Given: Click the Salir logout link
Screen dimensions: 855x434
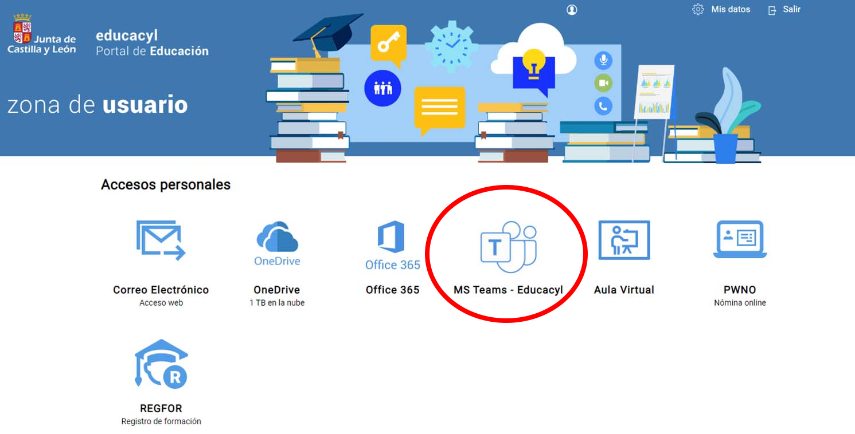Looking at the screenshot, I should (791, 9).
